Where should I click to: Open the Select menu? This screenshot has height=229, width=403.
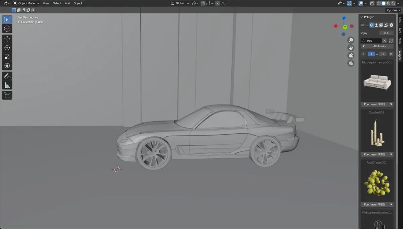57,3
